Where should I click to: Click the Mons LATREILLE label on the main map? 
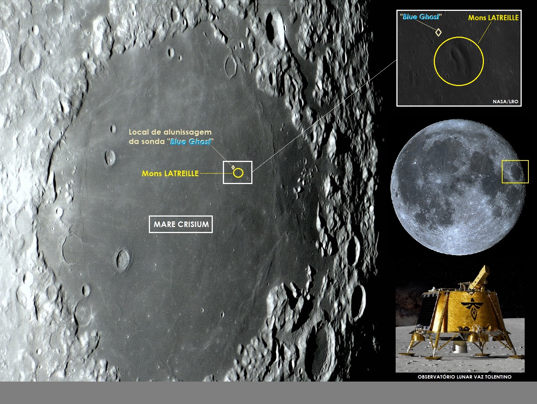click(170, 174)
